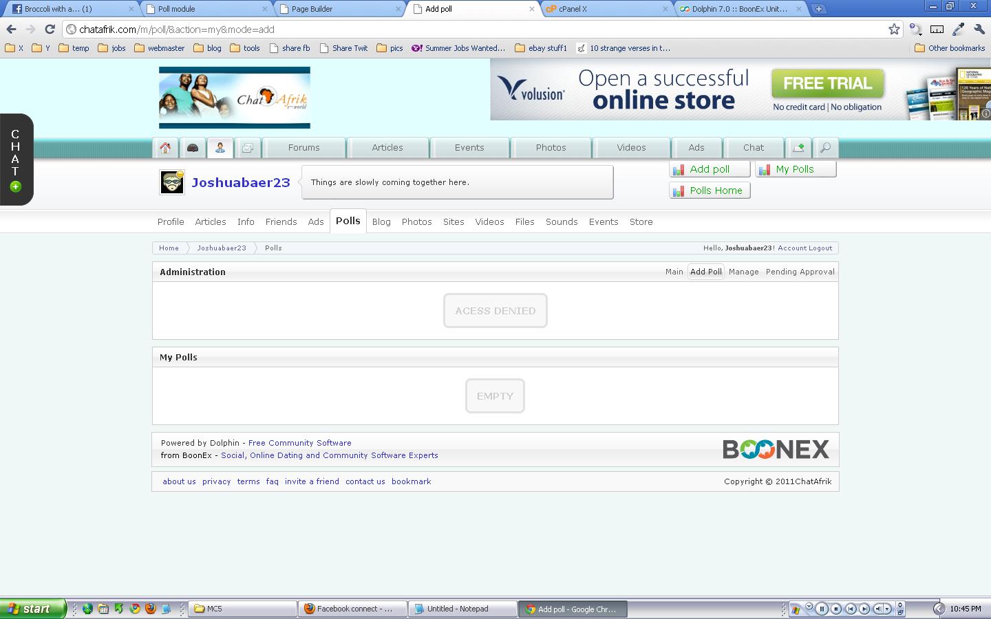Launch Chrome from Quick Launch
The image size is (991, 619).
tap(135, 609)
